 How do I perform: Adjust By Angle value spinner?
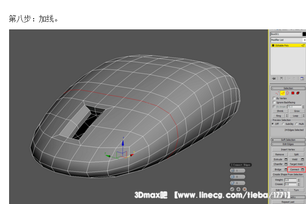[x=303, y=107]
